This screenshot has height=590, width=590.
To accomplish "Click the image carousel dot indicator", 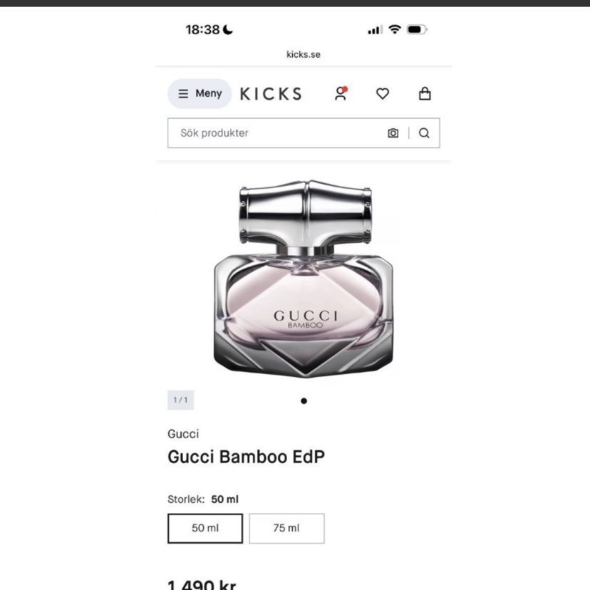I will pos(304,400).
